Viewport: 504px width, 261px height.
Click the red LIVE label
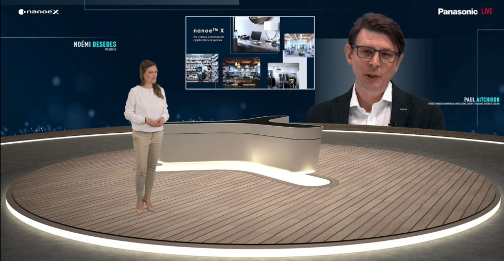point(486,11)
